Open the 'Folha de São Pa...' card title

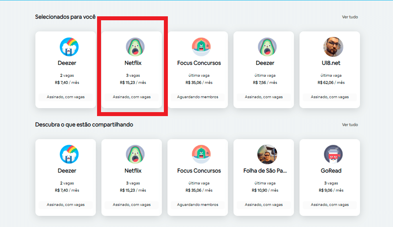coord(265,171)
